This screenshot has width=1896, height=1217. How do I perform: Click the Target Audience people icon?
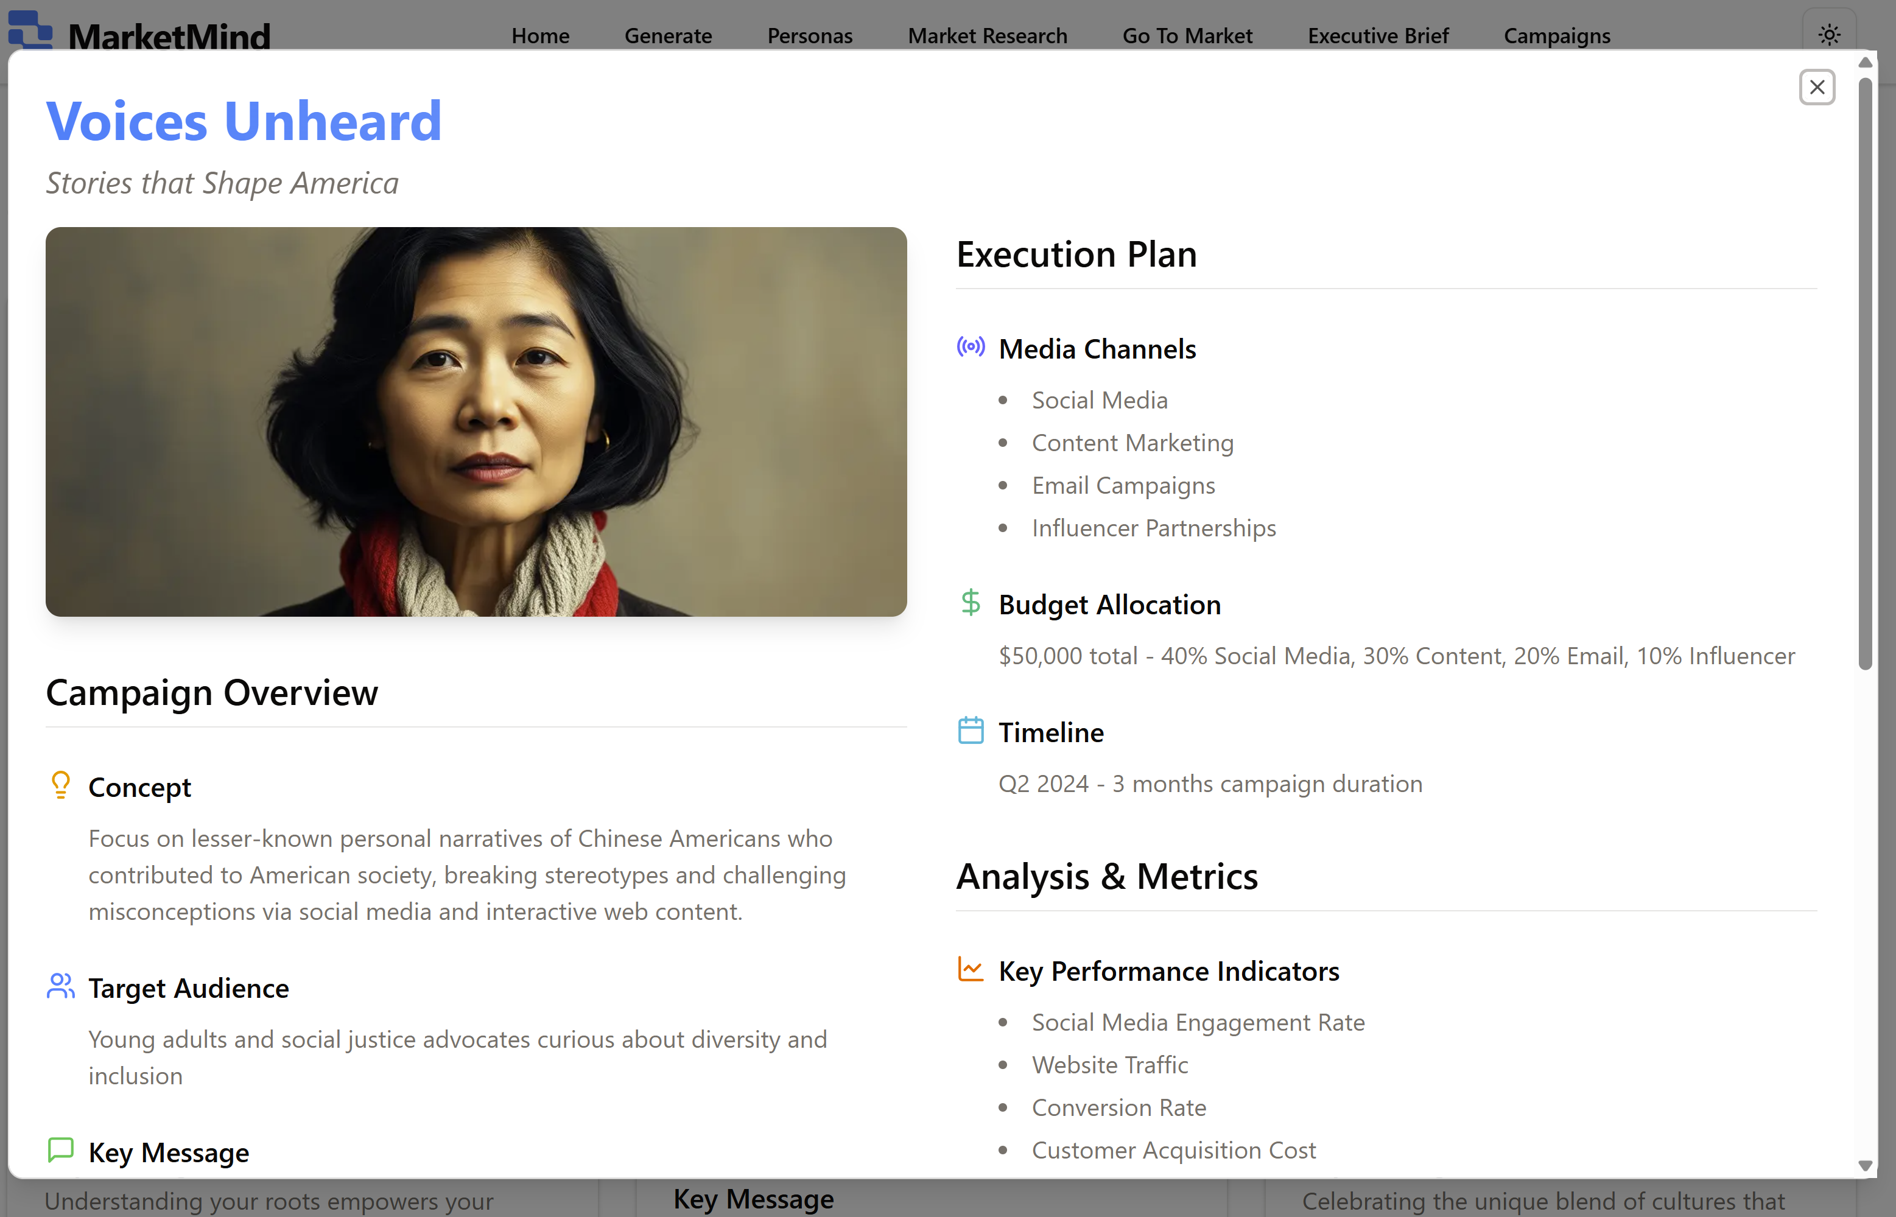click(x=61, y=986)
